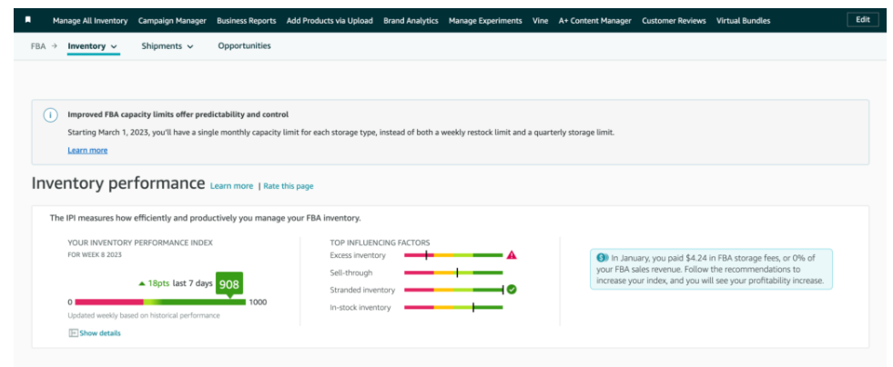This screenshot has height=367, width=893.
Task: Click the Edit button in top bar
Action: 863,20
